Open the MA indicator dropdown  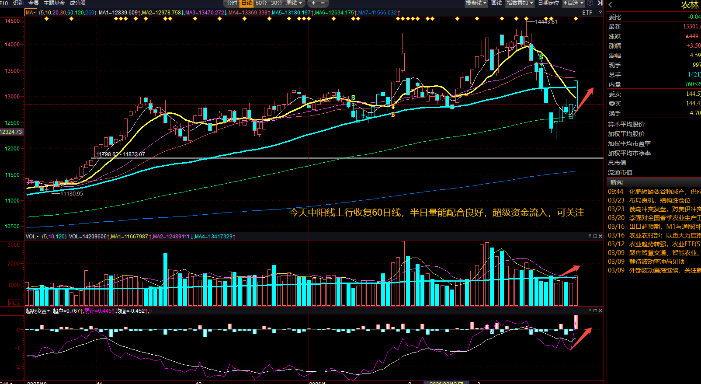click(x=31, y=13)
